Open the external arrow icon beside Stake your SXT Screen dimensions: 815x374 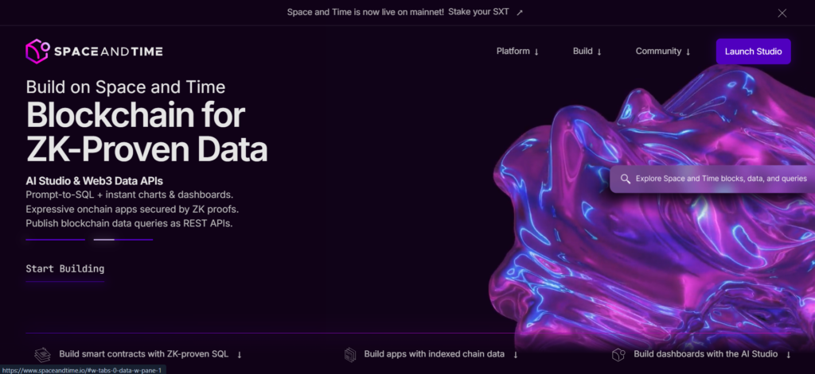point(519,13)
